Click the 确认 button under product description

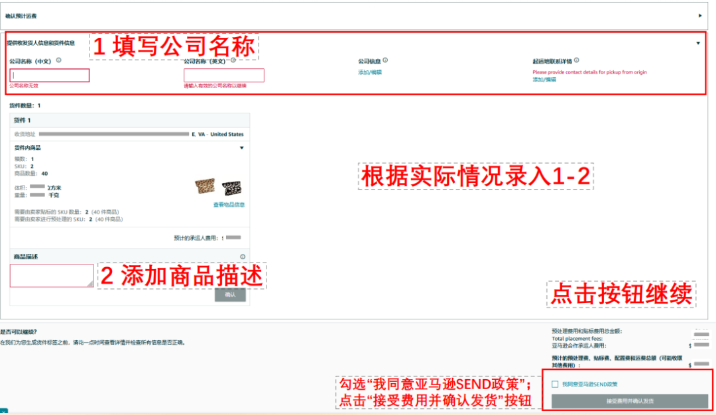pyautogui.click(x=230, y=295)
